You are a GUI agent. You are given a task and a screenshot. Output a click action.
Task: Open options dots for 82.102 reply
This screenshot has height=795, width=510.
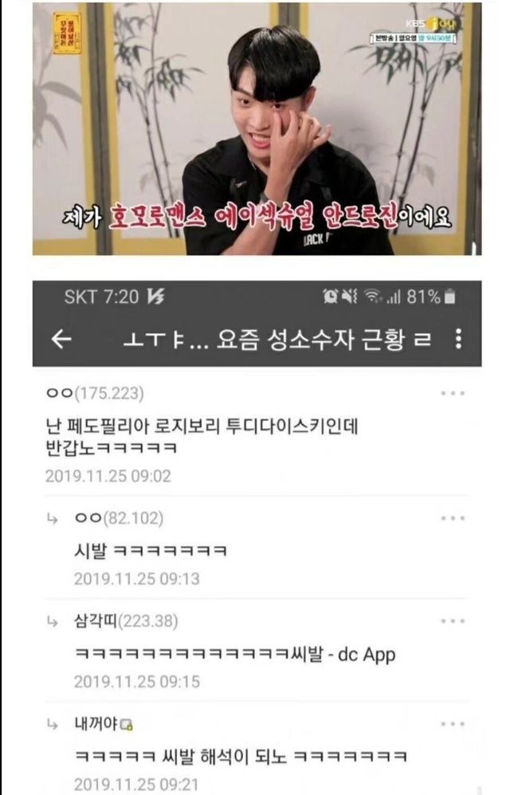click(453, 518)
